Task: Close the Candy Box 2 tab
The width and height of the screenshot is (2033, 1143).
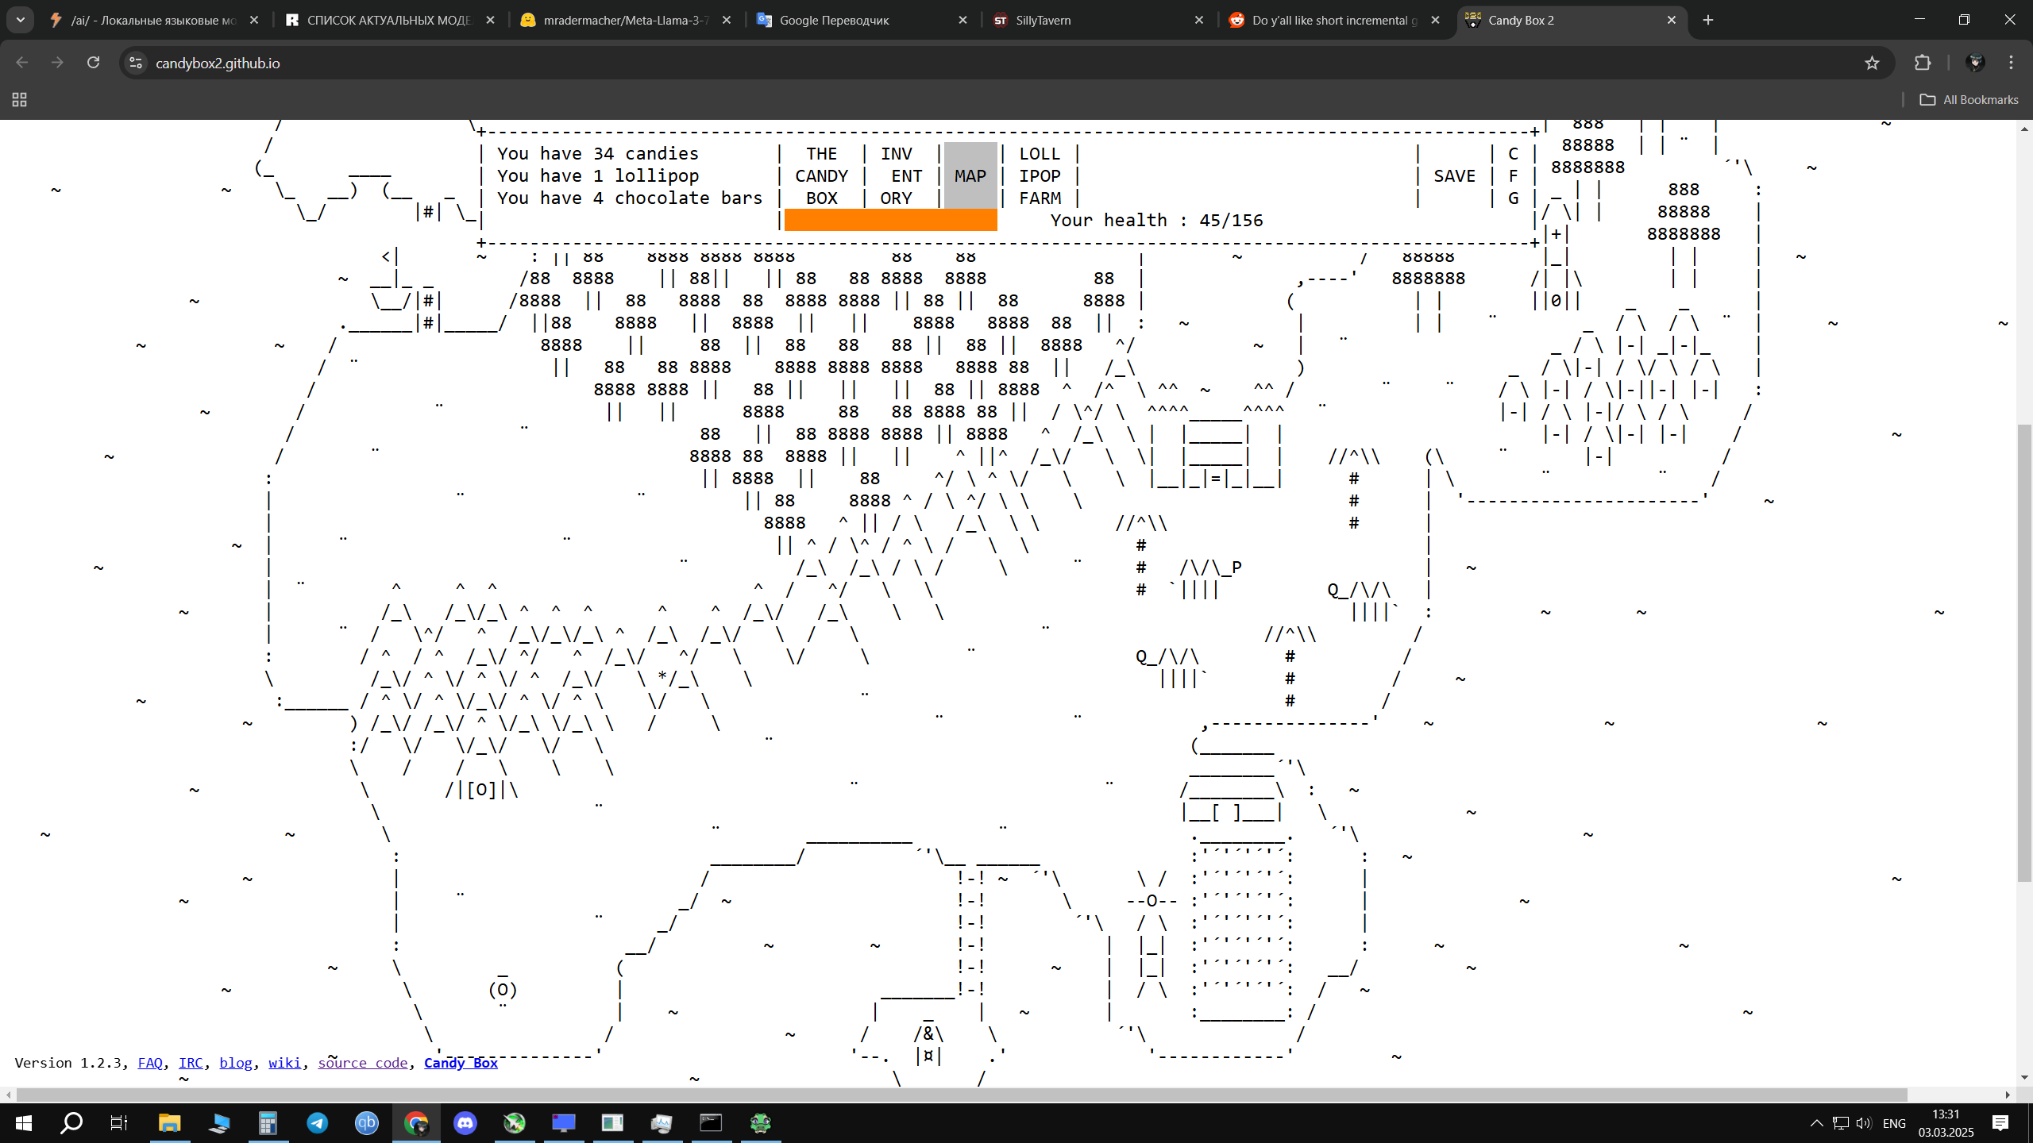Action: tap(1672, 20)
